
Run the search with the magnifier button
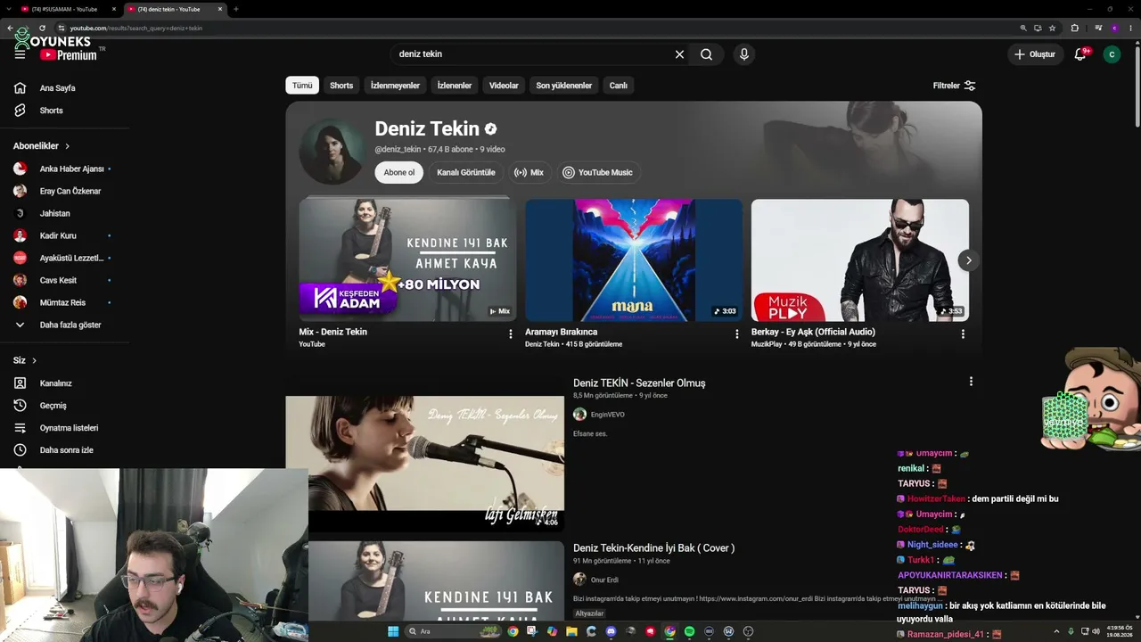706,54
